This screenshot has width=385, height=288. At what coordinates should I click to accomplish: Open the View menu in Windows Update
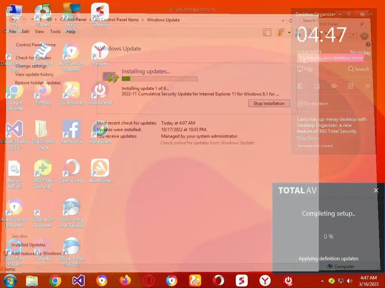pos(39,31)
